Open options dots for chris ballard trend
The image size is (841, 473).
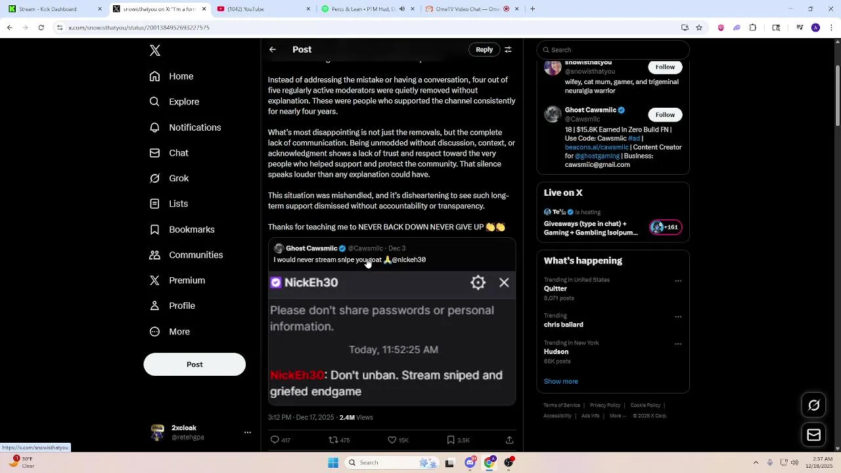pyautogui.click(x=678, y=317)
